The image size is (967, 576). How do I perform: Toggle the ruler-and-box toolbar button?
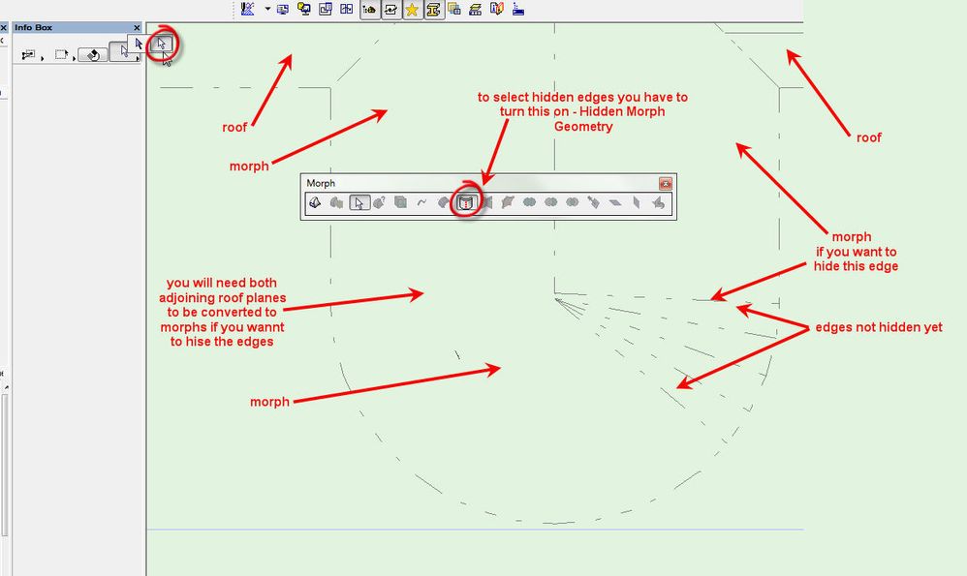coord(369,10)
